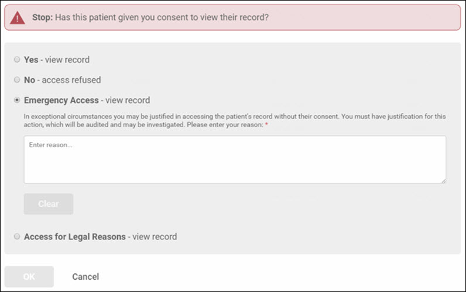Focus the Enter reason text area
466x292 pixels.
(x=235, y=160)
